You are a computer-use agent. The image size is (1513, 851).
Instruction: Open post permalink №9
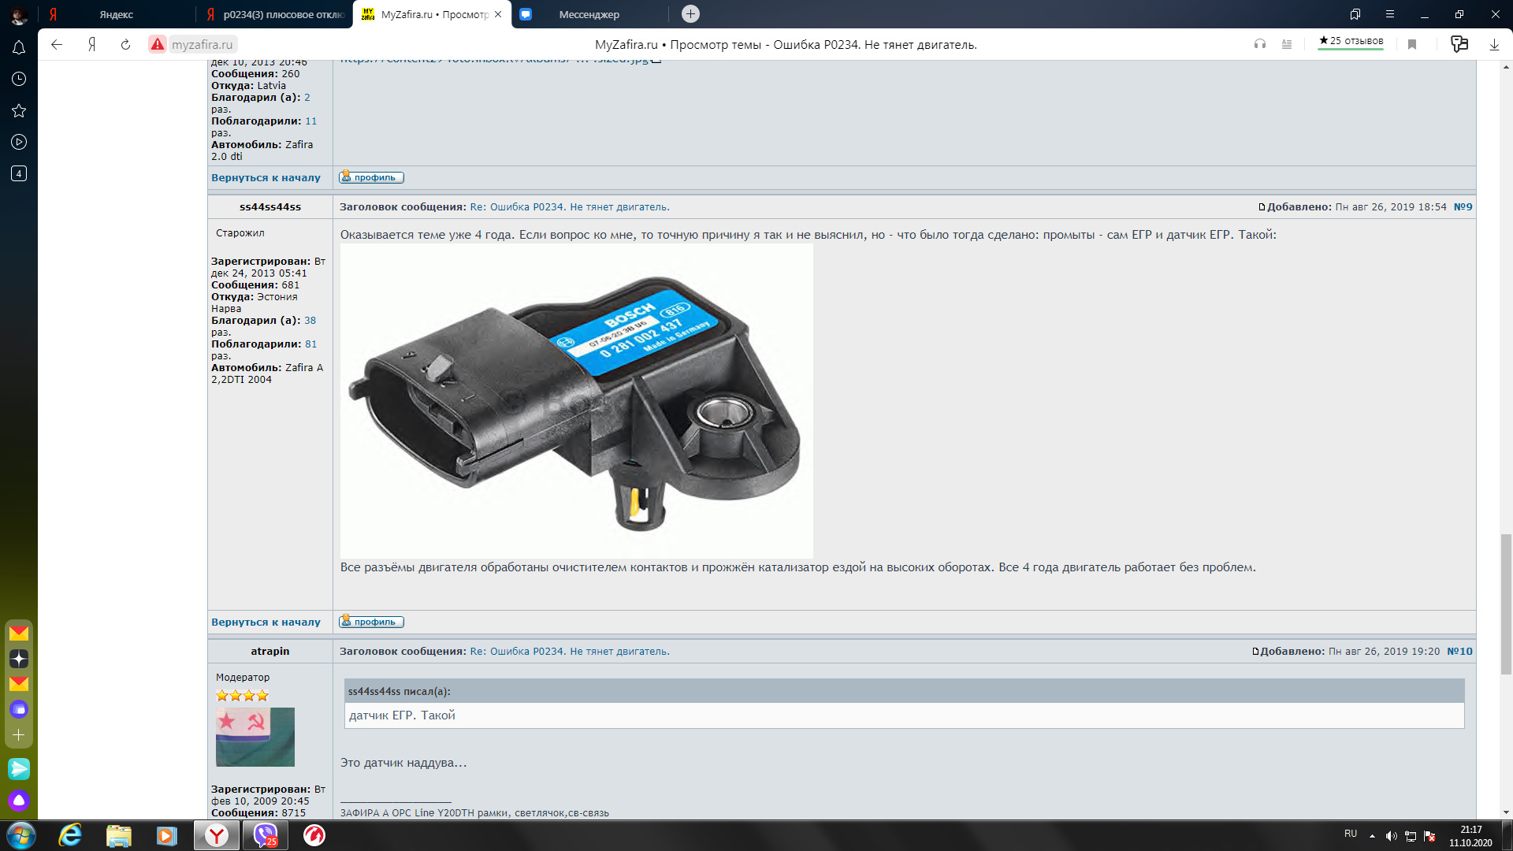(1463, 207)
